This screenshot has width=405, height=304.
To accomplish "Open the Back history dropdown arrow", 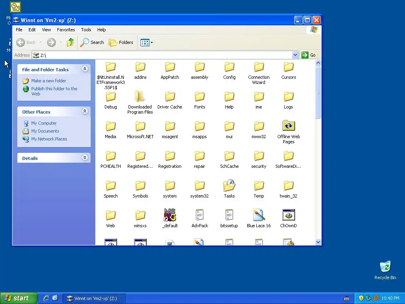I will [x=41, y=42].
